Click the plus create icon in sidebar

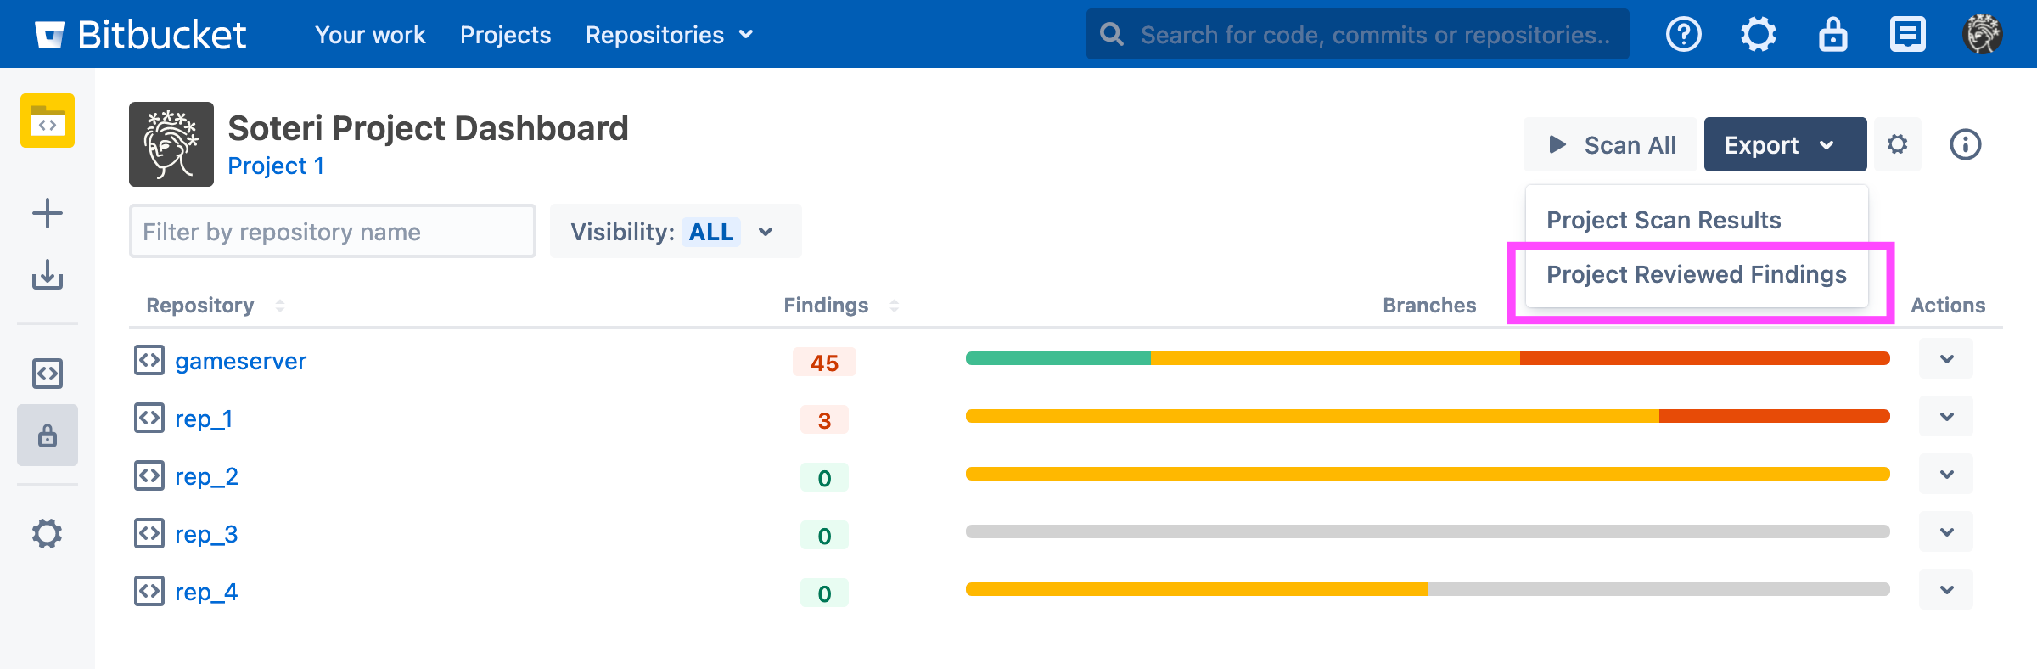click(x=48, y=213)
